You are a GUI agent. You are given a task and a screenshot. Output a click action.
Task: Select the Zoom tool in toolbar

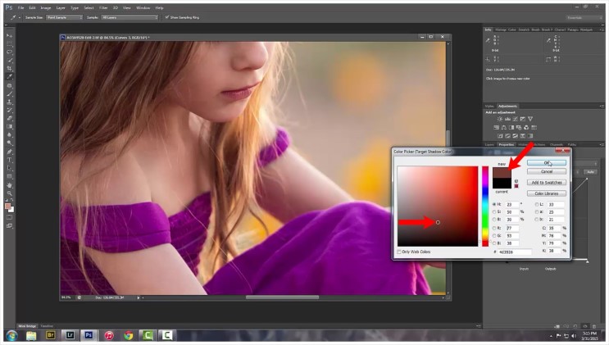coord(10,192)
